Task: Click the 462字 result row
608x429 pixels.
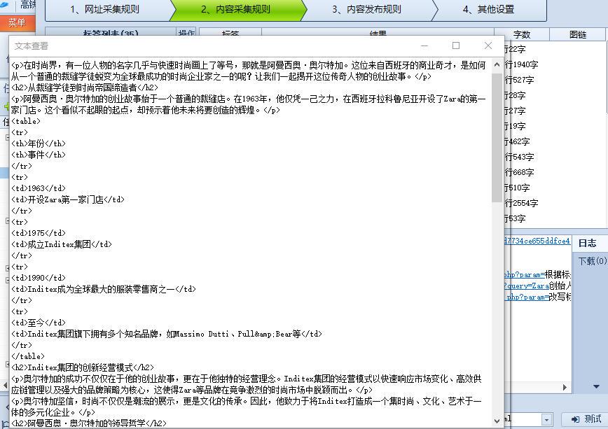Action: [517, 141]
